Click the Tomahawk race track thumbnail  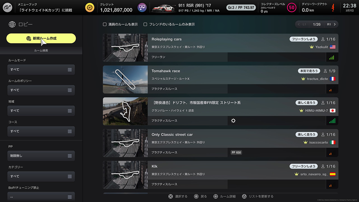coord(125,79)
